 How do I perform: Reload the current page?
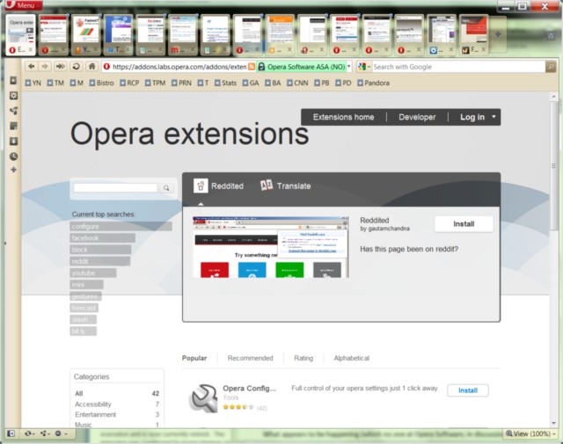click(76, 67)
